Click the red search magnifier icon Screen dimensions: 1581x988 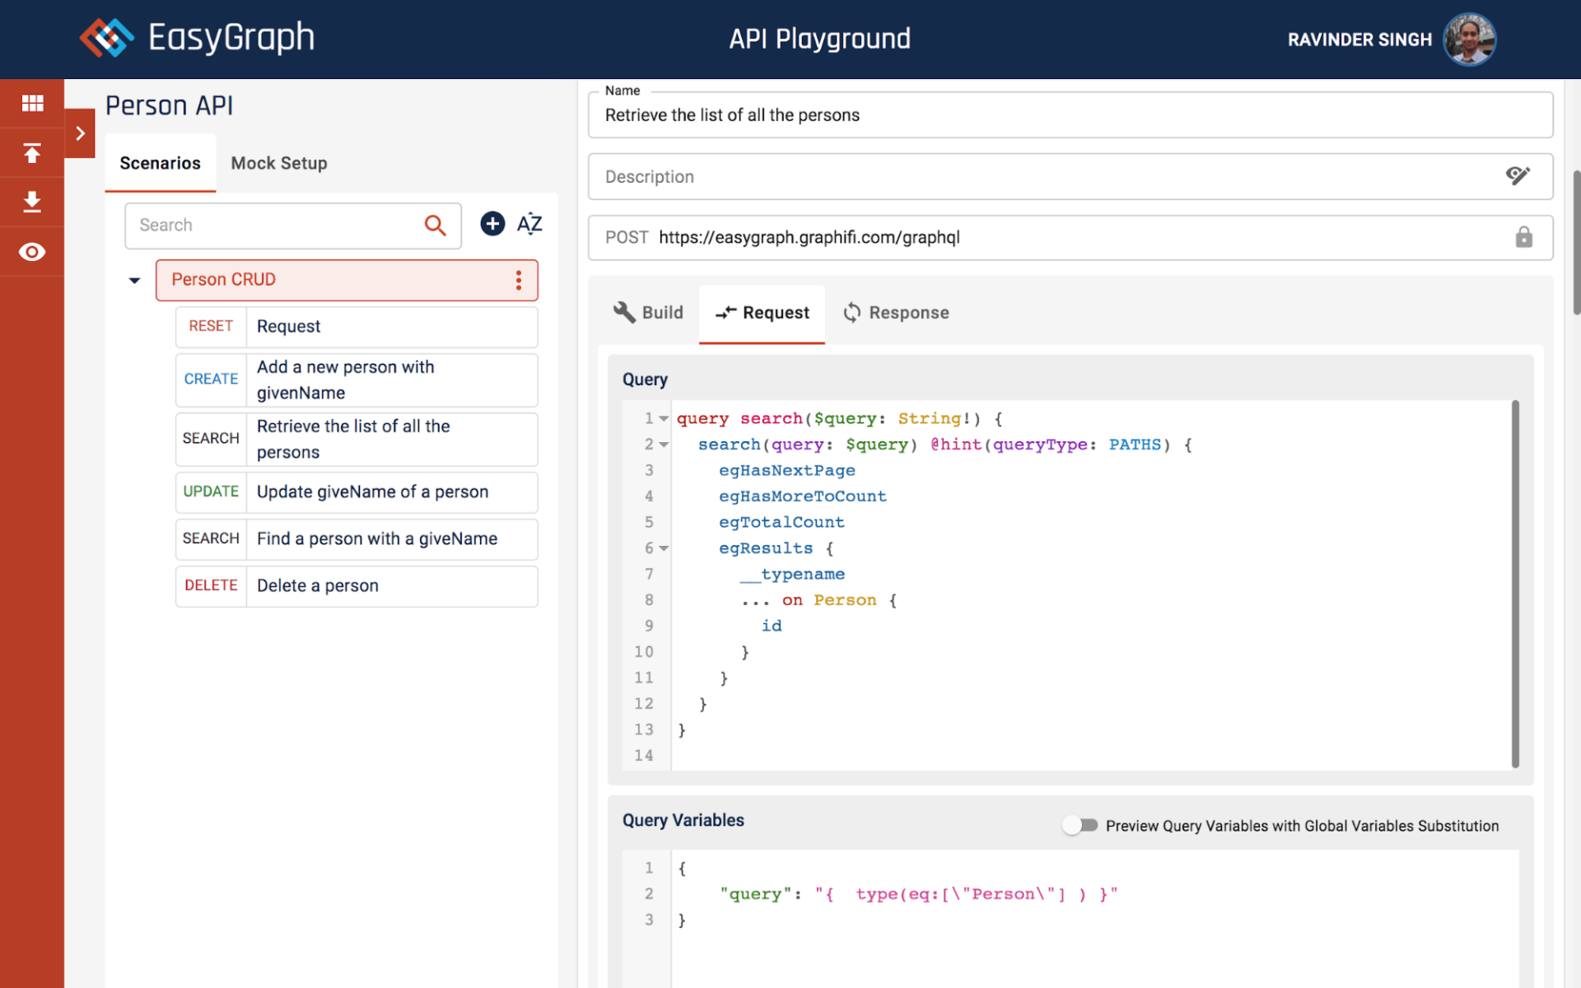tap(435, 225)
